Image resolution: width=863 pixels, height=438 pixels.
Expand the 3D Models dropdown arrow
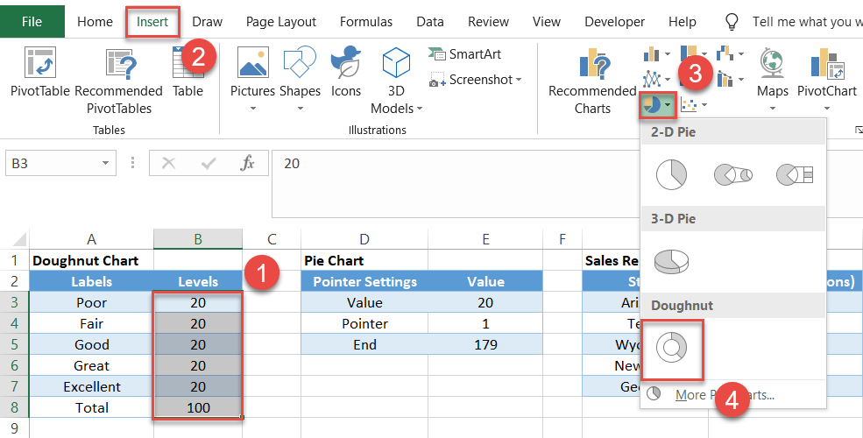click(420, 109)
